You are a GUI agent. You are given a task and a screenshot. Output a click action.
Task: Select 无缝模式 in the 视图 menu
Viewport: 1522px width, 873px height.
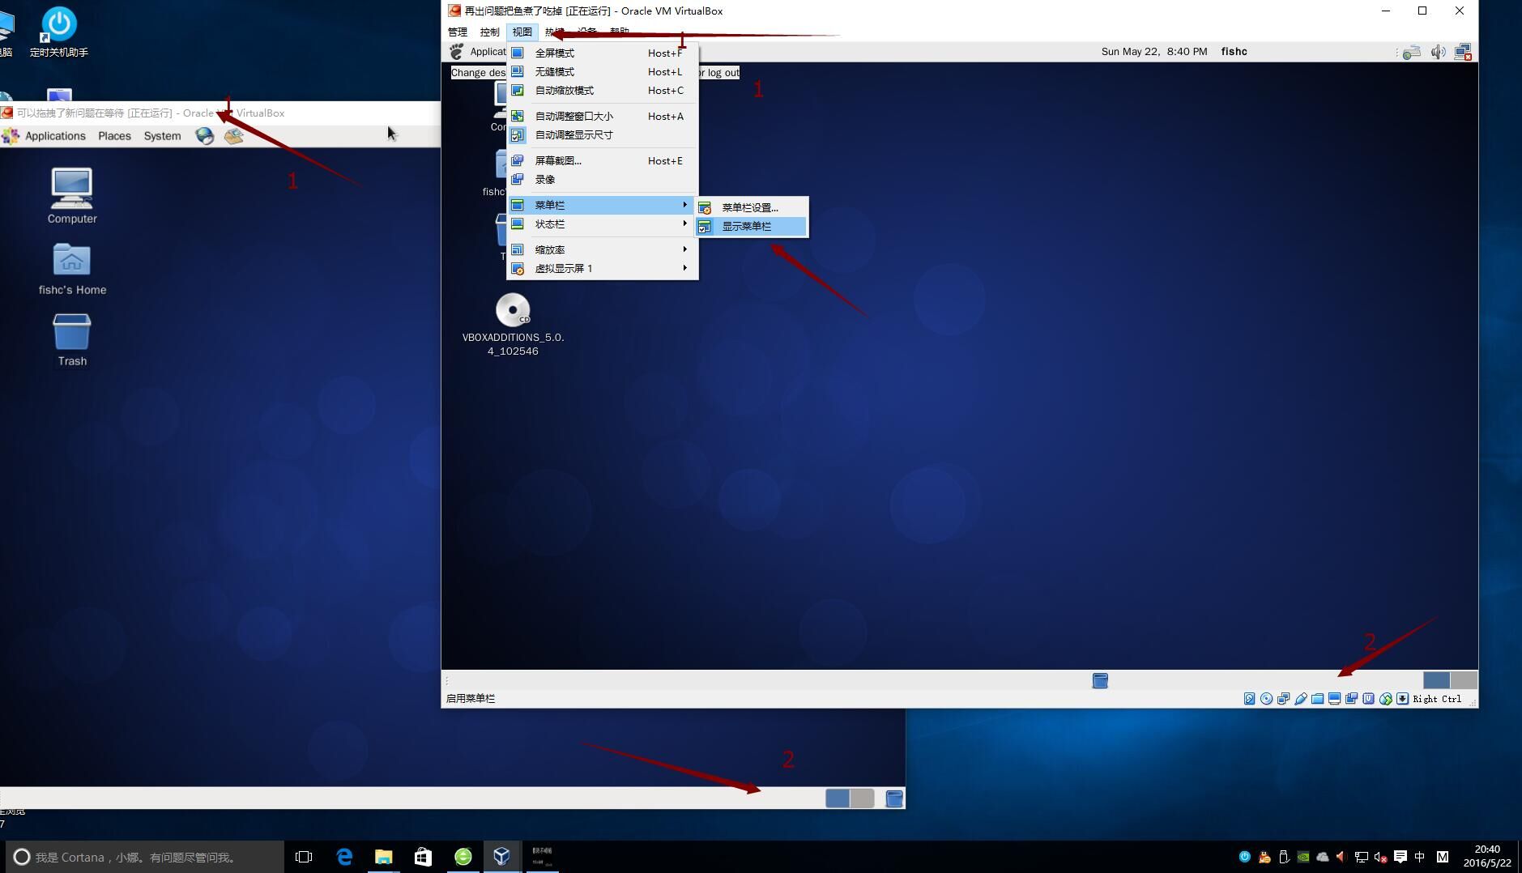pyautogui.click(x=603, y=71)
